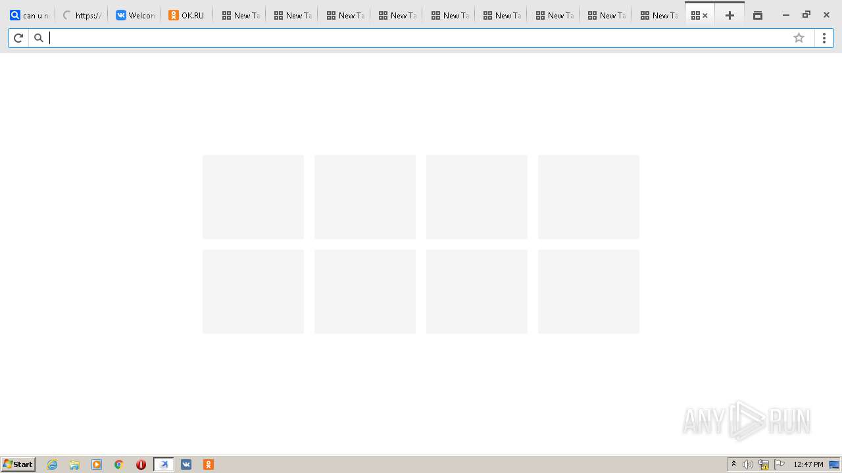Click the active browser window taskbar button
The height and width of the screenshot is (473, 842).
pos(164,464)
